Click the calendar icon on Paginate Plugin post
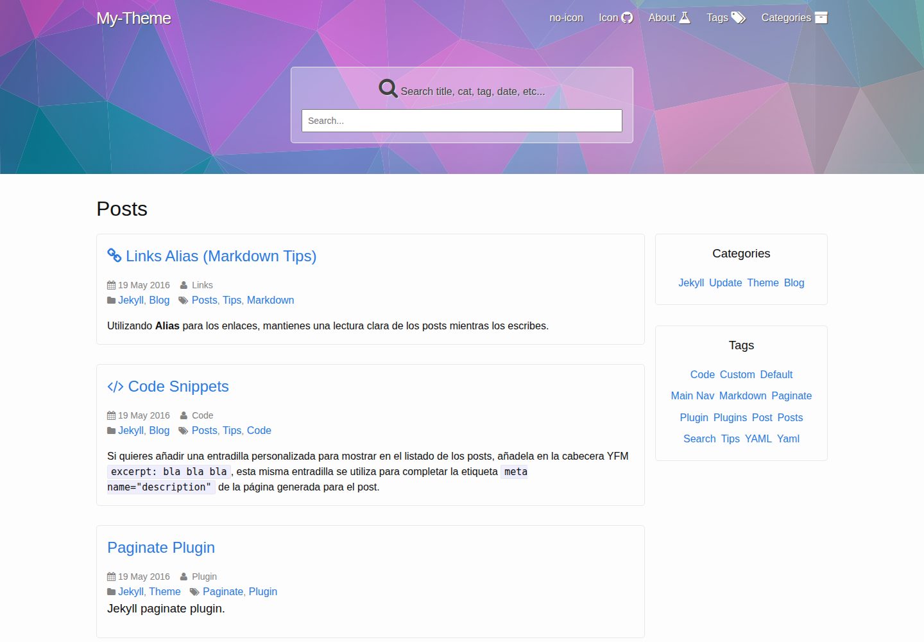The image size is (924, 642). click(112, 577)
